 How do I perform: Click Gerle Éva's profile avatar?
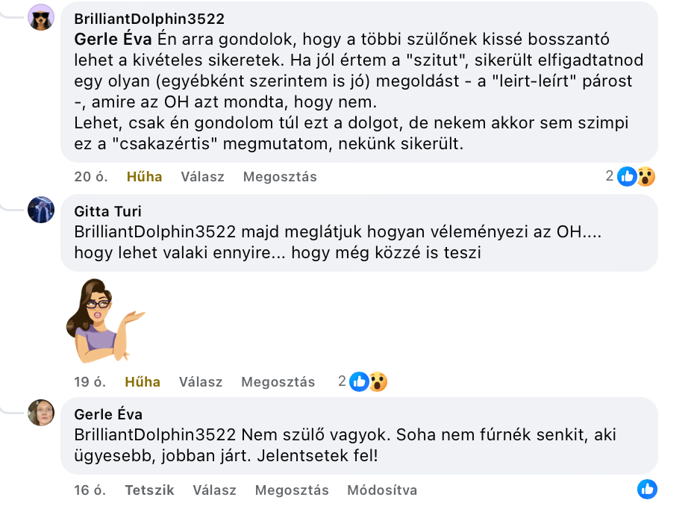[x=41, y=413]
